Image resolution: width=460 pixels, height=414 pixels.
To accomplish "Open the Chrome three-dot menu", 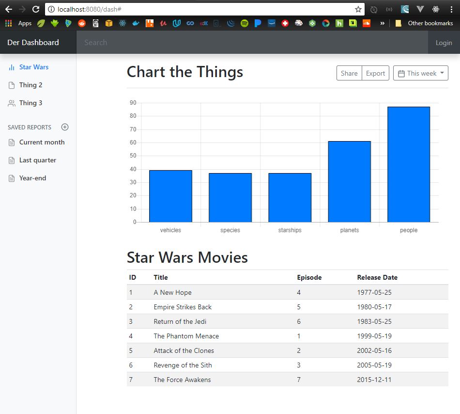I will click(451, 9).
